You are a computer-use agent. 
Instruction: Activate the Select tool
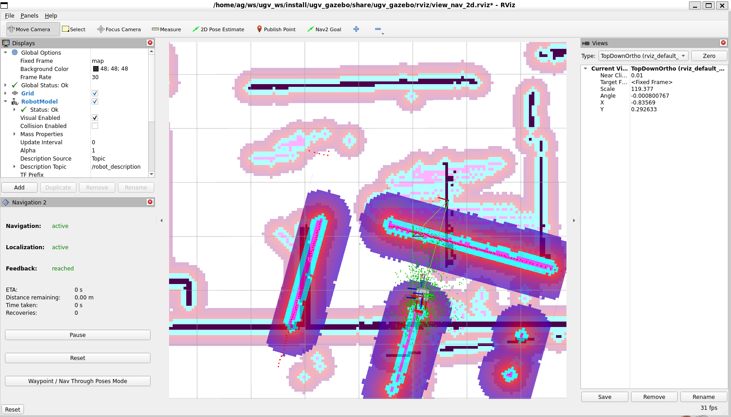74,29
